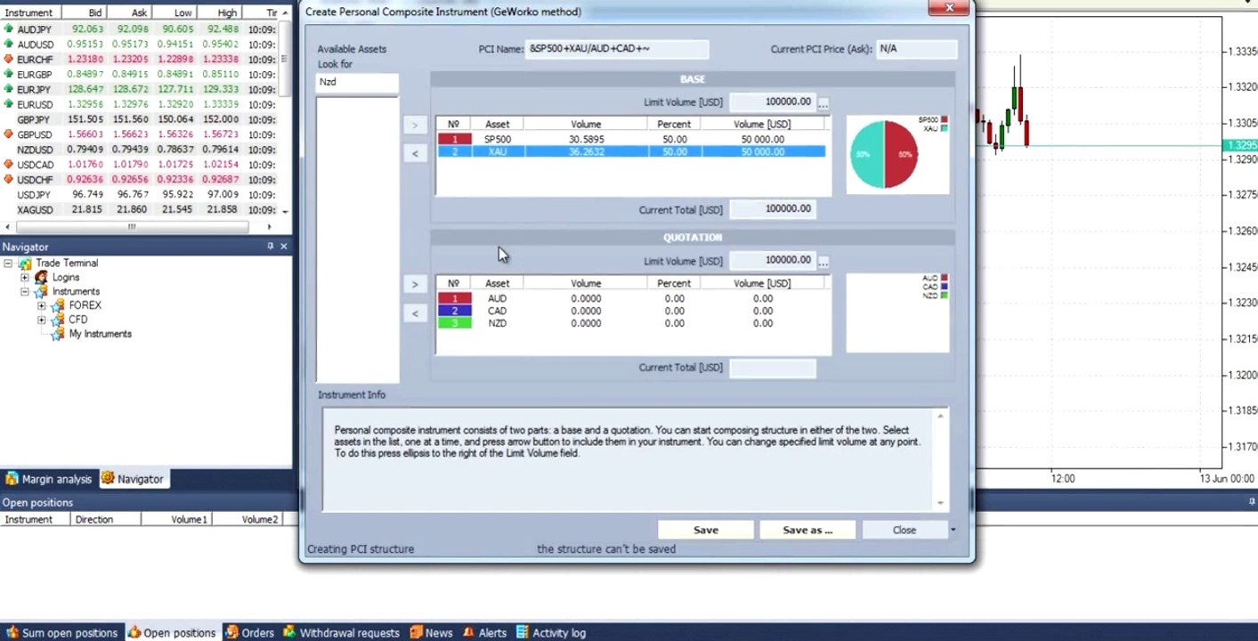Image resolution: width=1258 pixels, height=641 pixels.
Task: Click the Volume2 column header in Open positions
Action: point(247,519)
